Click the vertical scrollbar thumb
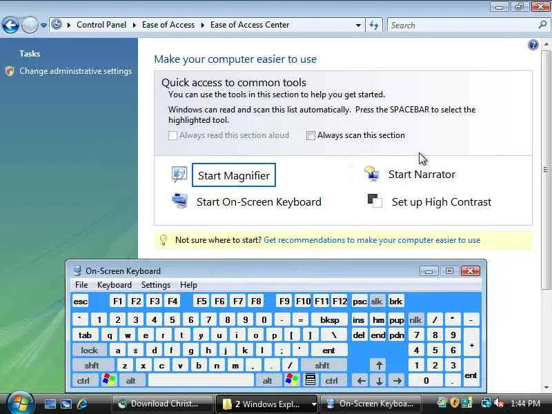 pyautogui.click(x=546, y=170)
